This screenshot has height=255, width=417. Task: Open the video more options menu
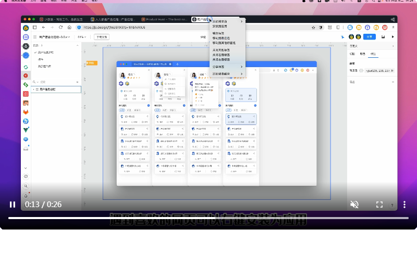[x=404, y=205]
